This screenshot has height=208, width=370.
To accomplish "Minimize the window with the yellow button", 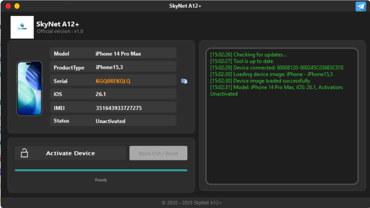I will [17, 6].
